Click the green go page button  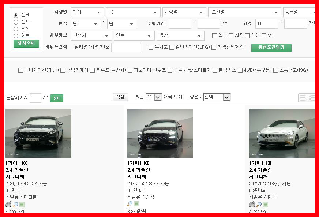pos(57,98)
